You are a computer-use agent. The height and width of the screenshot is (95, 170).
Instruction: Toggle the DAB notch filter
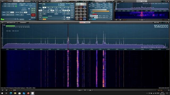(25, 12)
